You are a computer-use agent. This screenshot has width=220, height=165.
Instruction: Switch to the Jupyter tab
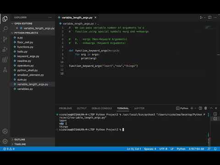139,108
